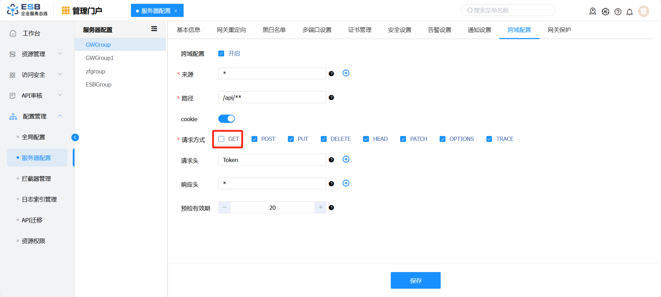Show help tooltip for 响应头 field
This screenshot has width=661, height=297.
(331, 184)
